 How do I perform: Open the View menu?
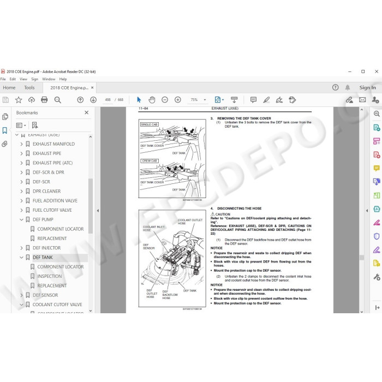point(23,79)
